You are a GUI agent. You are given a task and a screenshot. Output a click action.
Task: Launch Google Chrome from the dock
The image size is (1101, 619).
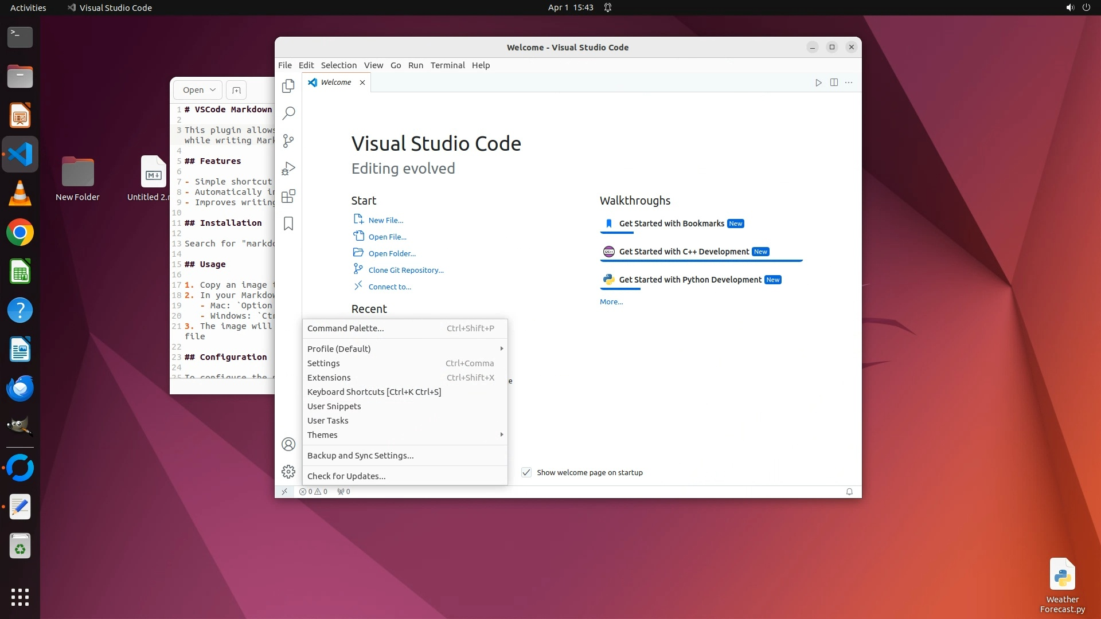click(20, 233)
